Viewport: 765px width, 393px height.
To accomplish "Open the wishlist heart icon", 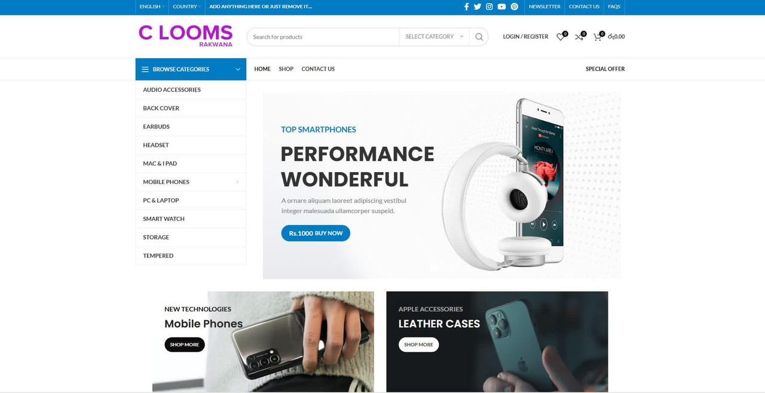I will [561, 36].
